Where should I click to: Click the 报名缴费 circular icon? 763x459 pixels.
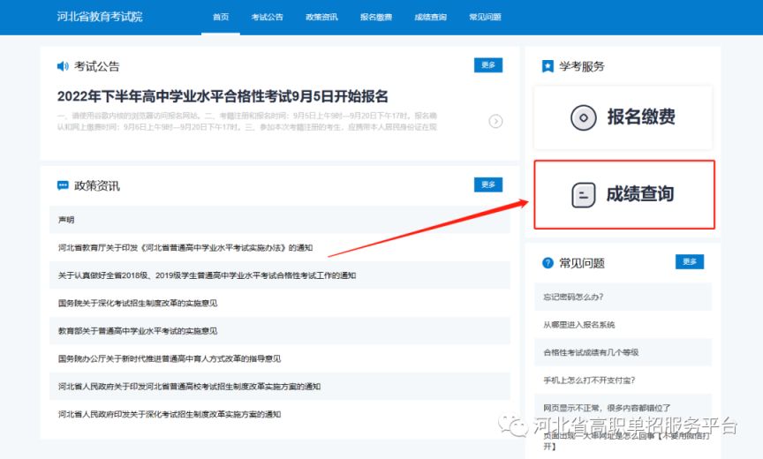(584, 117)
